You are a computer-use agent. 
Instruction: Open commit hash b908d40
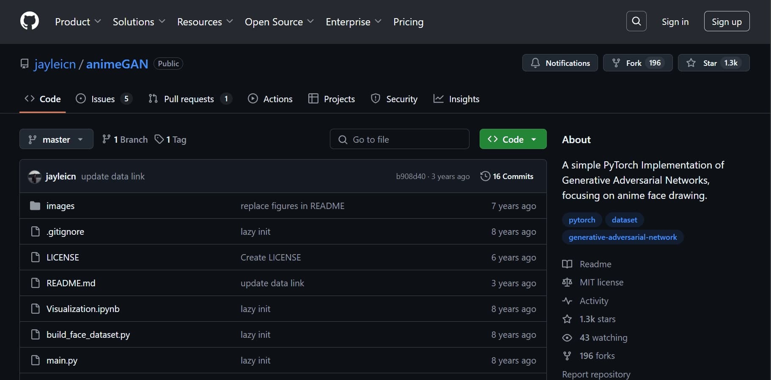(x=411, y=176)
